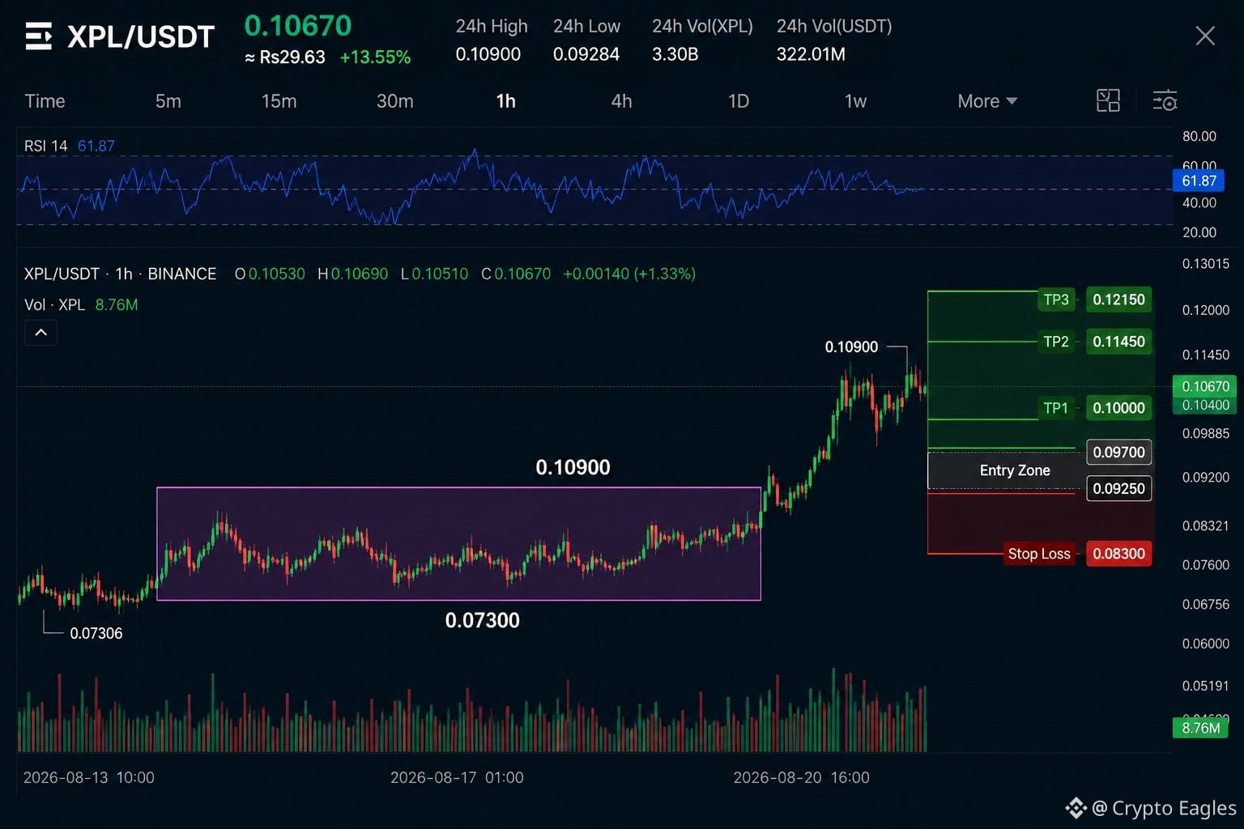Click the TP1 price tag 0.10000
This screenshot has height=829, width=1244.
tap(1118, 408)
